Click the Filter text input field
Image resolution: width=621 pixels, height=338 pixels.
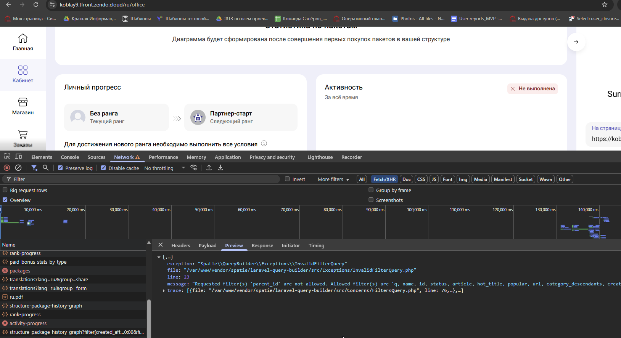141,179
